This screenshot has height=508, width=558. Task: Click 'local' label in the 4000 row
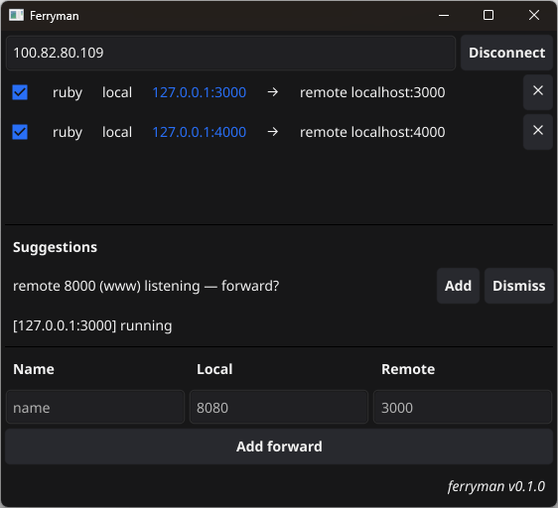coord(117,132)
